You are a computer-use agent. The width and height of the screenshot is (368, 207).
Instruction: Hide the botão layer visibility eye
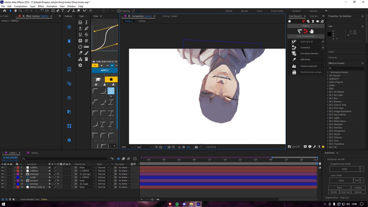2,177
